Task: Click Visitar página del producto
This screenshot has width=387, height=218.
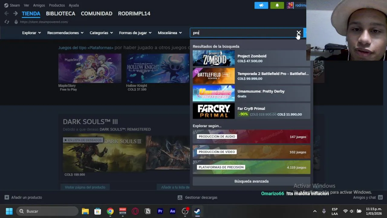Action: click(x=85, y=187)
